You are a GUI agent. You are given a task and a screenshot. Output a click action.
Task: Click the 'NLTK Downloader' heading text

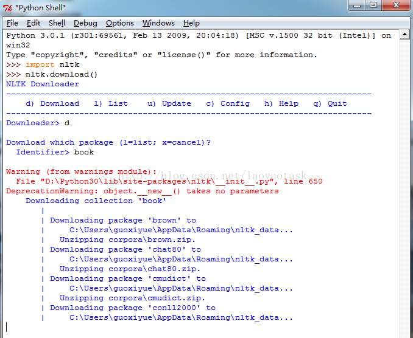point(43,84)
